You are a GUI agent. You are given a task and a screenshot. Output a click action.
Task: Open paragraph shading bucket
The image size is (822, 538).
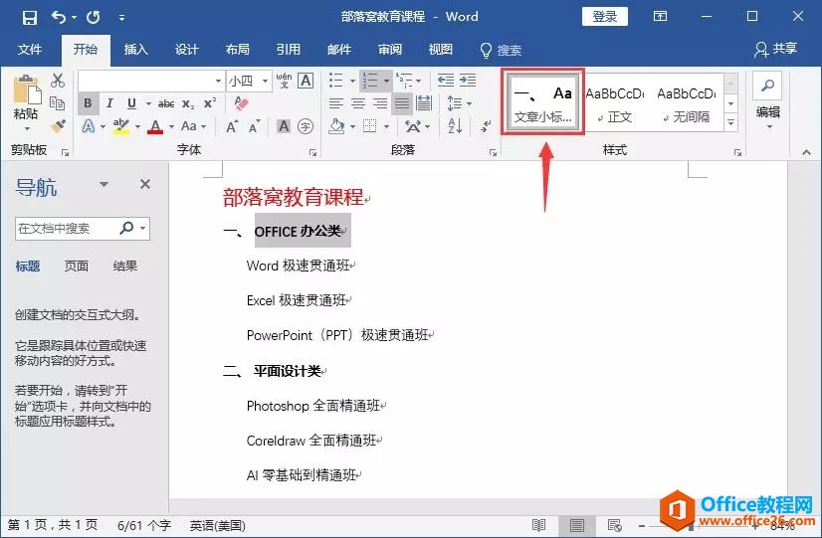coord(336,126)
